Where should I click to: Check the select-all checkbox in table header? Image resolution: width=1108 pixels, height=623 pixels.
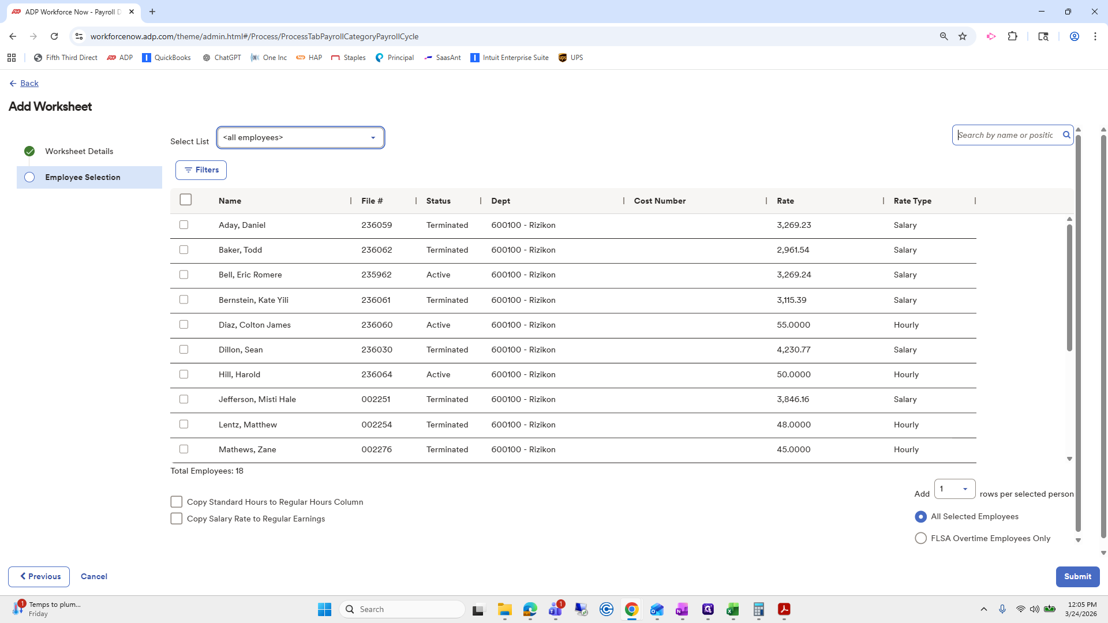click(x=185, y=200)
